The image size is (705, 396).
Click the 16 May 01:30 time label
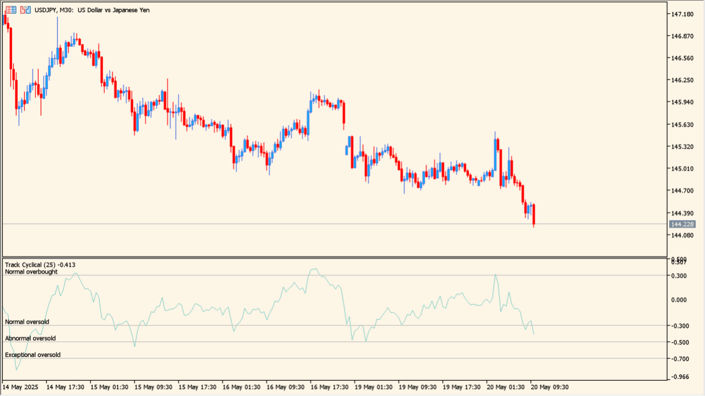(241, 387)
